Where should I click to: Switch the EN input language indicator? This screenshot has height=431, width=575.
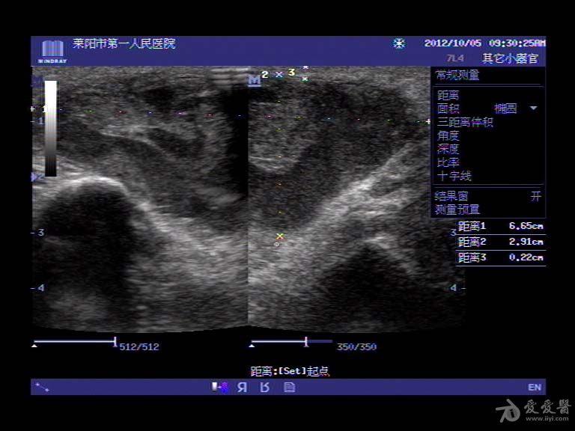534,387
